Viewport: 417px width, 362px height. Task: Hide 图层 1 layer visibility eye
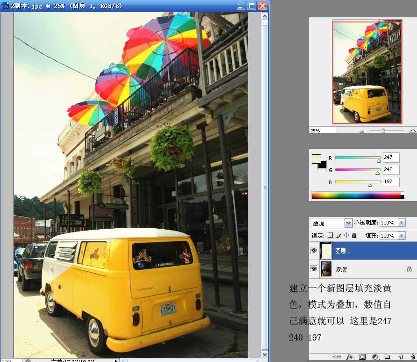point(314,250)
